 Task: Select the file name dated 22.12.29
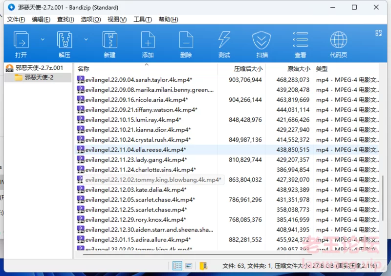coord(136,220)
